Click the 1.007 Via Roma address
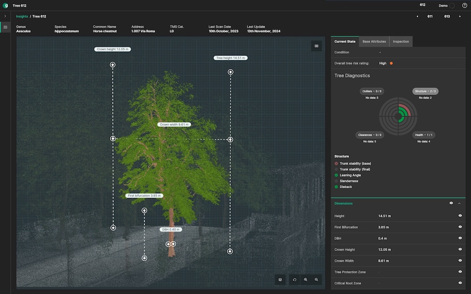 tap(143, 31)
